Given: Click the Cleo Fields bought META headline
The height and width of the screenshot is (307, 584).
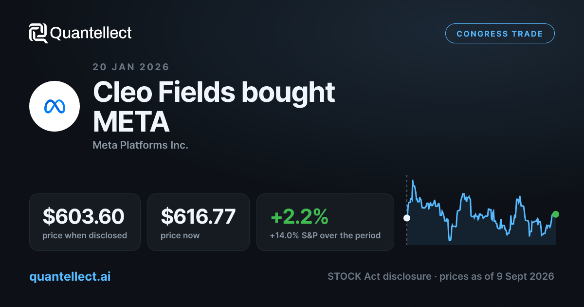Looking at the screenshot, I should coord(214,107).
